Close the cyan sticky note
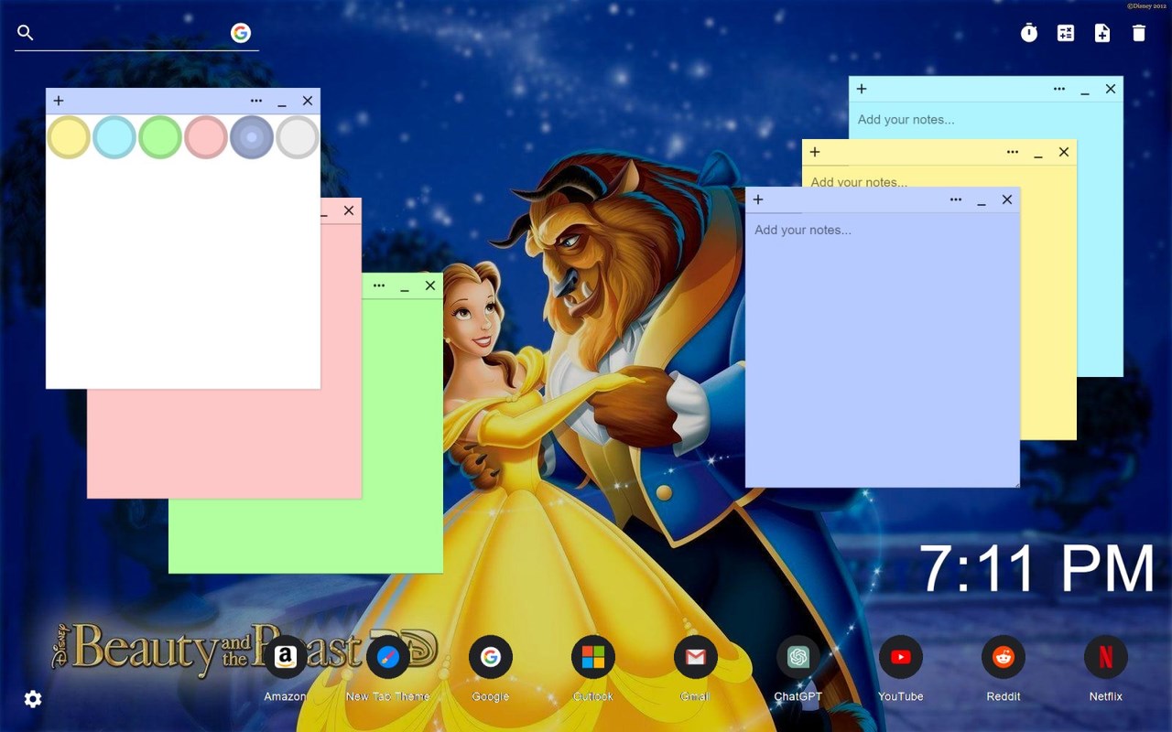Viewport: 1172px width, 732px height. pyautogui.click(x=1111, y=89)
